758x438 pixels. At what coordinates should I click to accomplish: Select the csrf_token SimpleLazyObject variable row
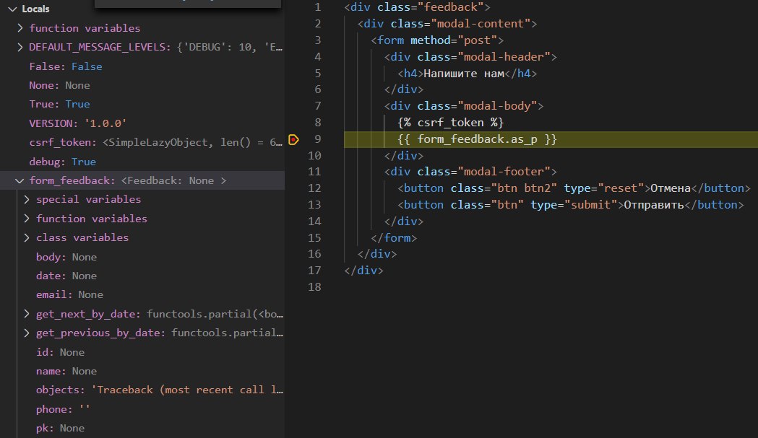[142, 142]
